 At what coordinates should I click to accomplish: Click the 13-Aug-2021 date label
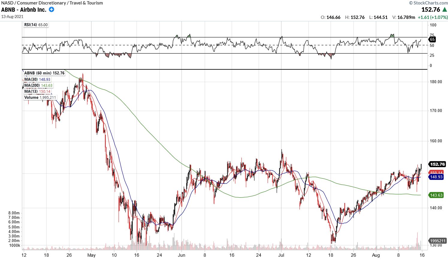click(12, 17)
